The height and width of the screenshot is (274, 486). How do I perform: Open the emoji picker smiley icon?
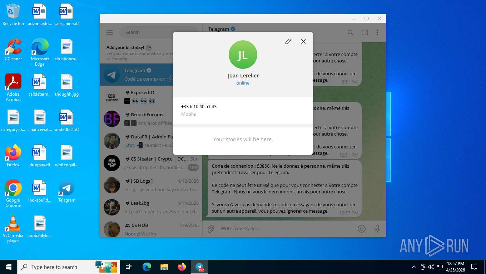362,229
